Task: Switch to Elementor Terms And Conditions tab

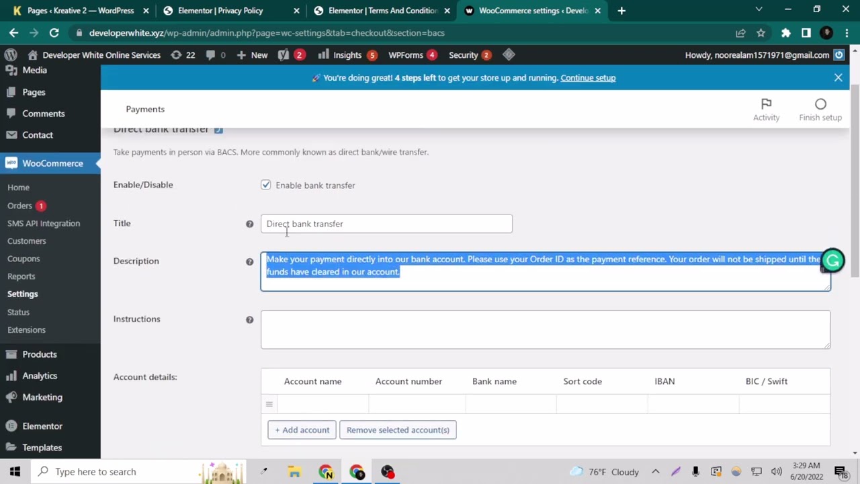Action: (x=383, y=11)
